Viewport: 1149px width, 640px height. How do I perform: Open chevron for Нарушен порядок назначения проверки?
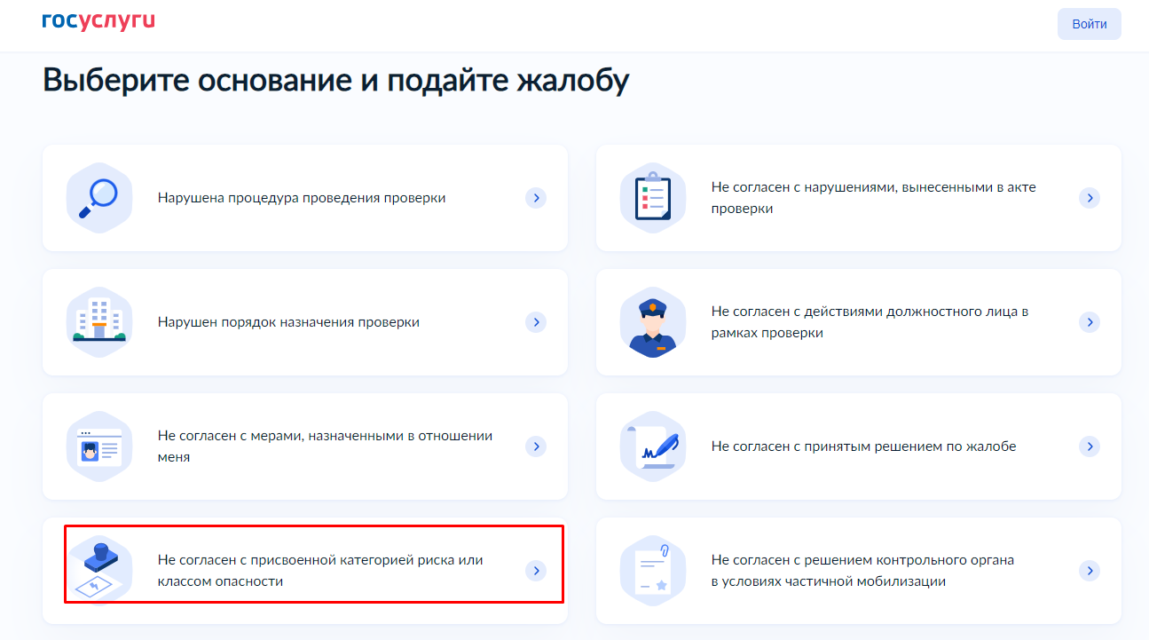point(535,322)
